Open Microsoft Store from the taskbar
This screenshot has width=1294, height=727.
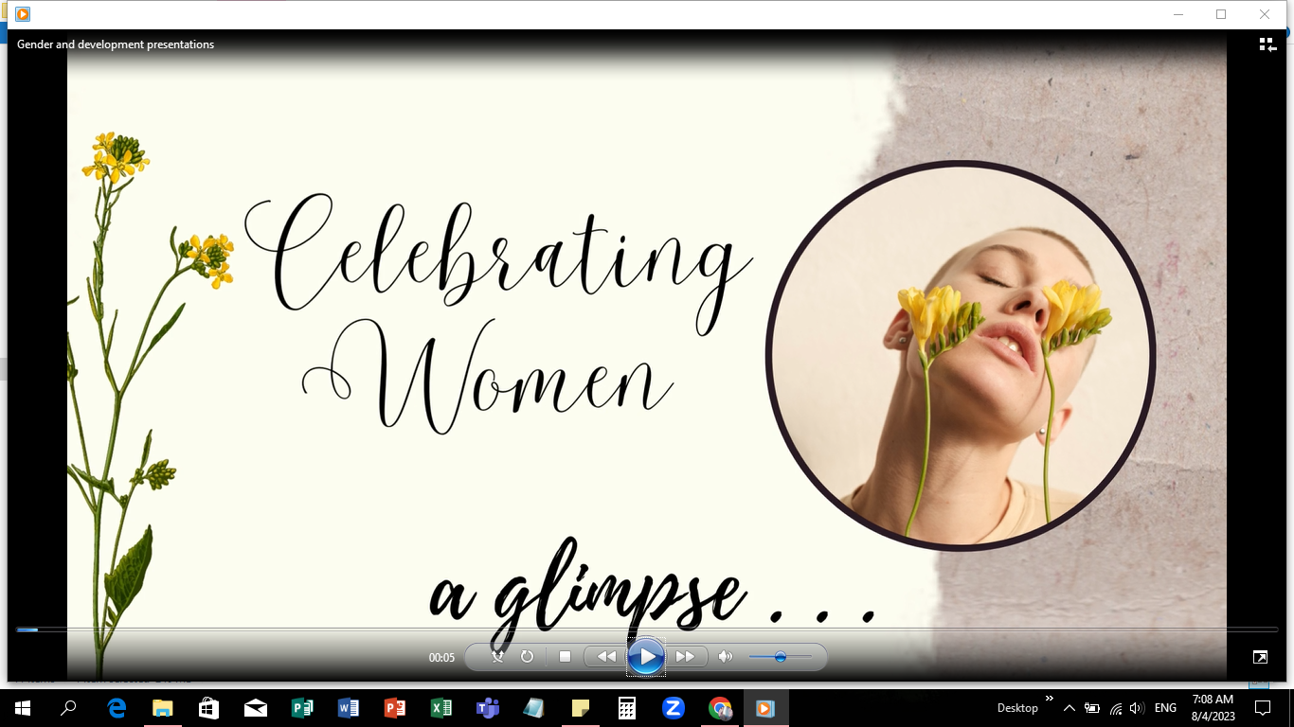coord(209,708)
